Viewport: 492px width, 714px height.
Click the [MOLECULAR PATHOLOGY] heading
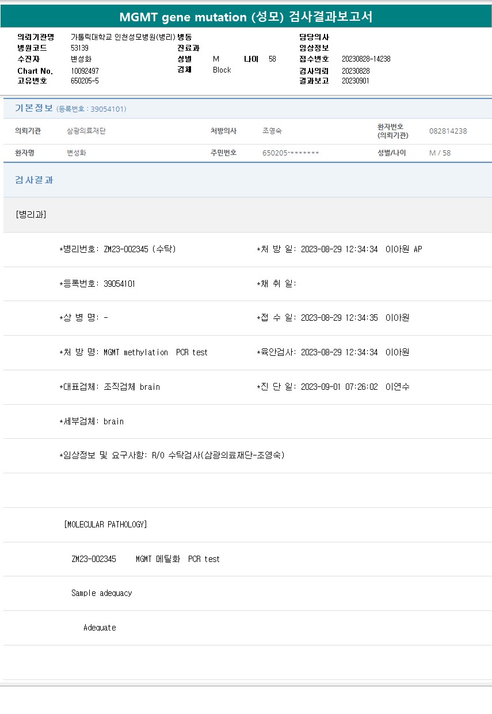[105, 525]
